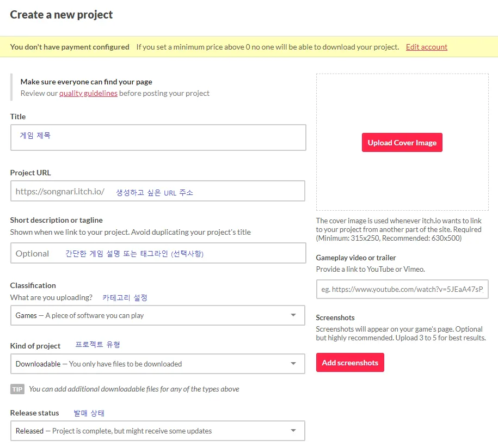This screenshot has height=446, width=498.
Task: Click the gray TIP badge icon
Action: point(17,389)
